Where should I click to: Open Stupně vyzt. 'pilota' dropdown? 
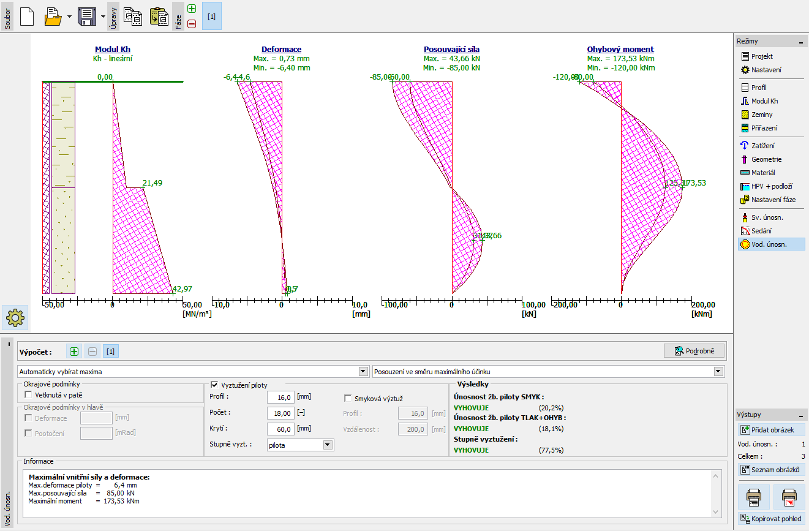click(x=301, y=445)
